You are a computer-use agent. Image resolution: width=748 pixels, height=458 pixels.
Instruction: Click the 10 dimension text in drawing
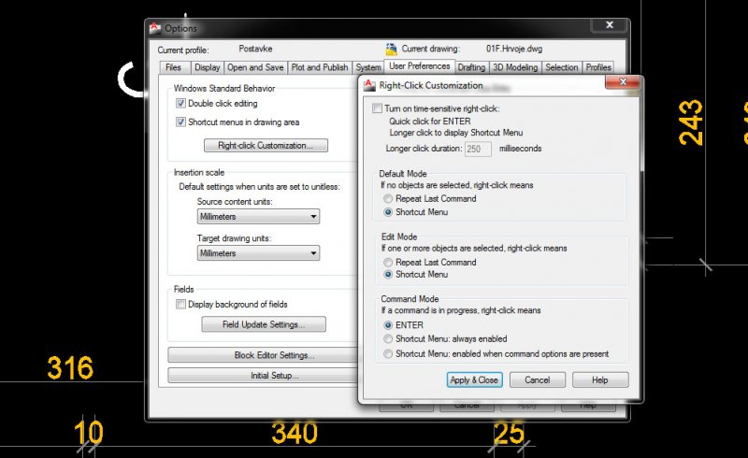click(89, 432)
